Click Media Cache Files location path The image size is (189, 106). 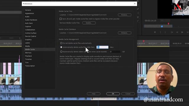tap(87, 15)
